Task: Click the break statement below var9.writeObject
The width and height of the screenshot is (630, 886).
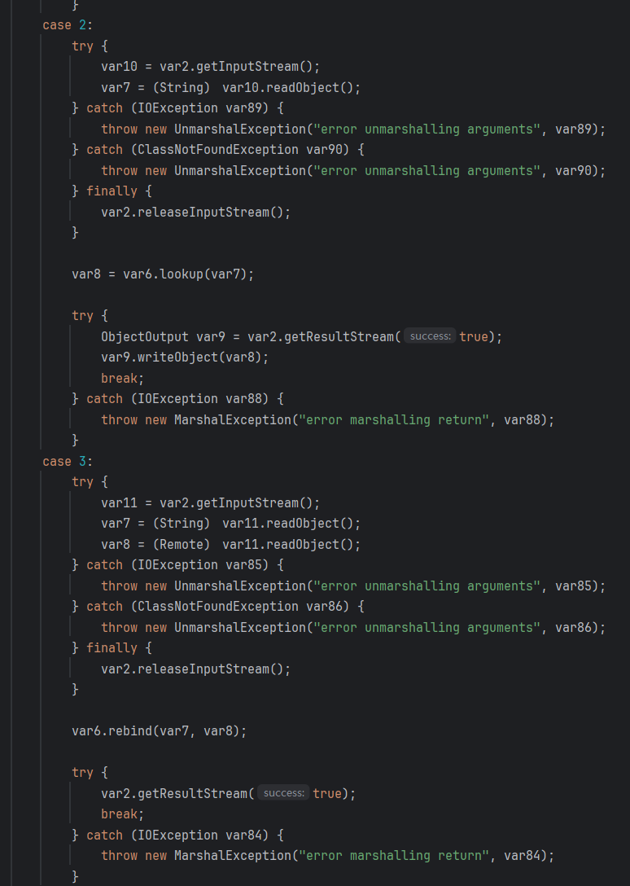Action: (119, 378)
